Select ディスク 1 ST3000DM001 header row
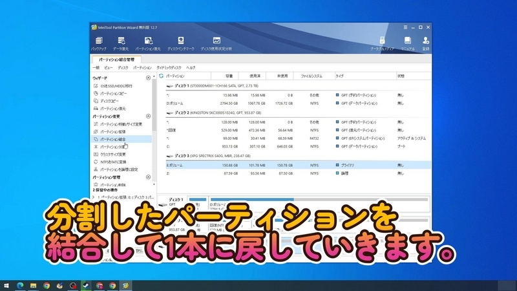517x291 pixels. tap(298, 86)
